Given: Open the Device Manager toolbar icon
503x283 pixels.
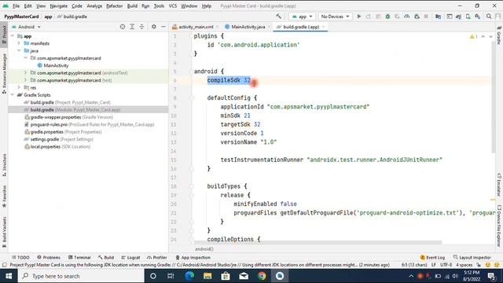Looking at the screenshot, I should pos(468,17).
